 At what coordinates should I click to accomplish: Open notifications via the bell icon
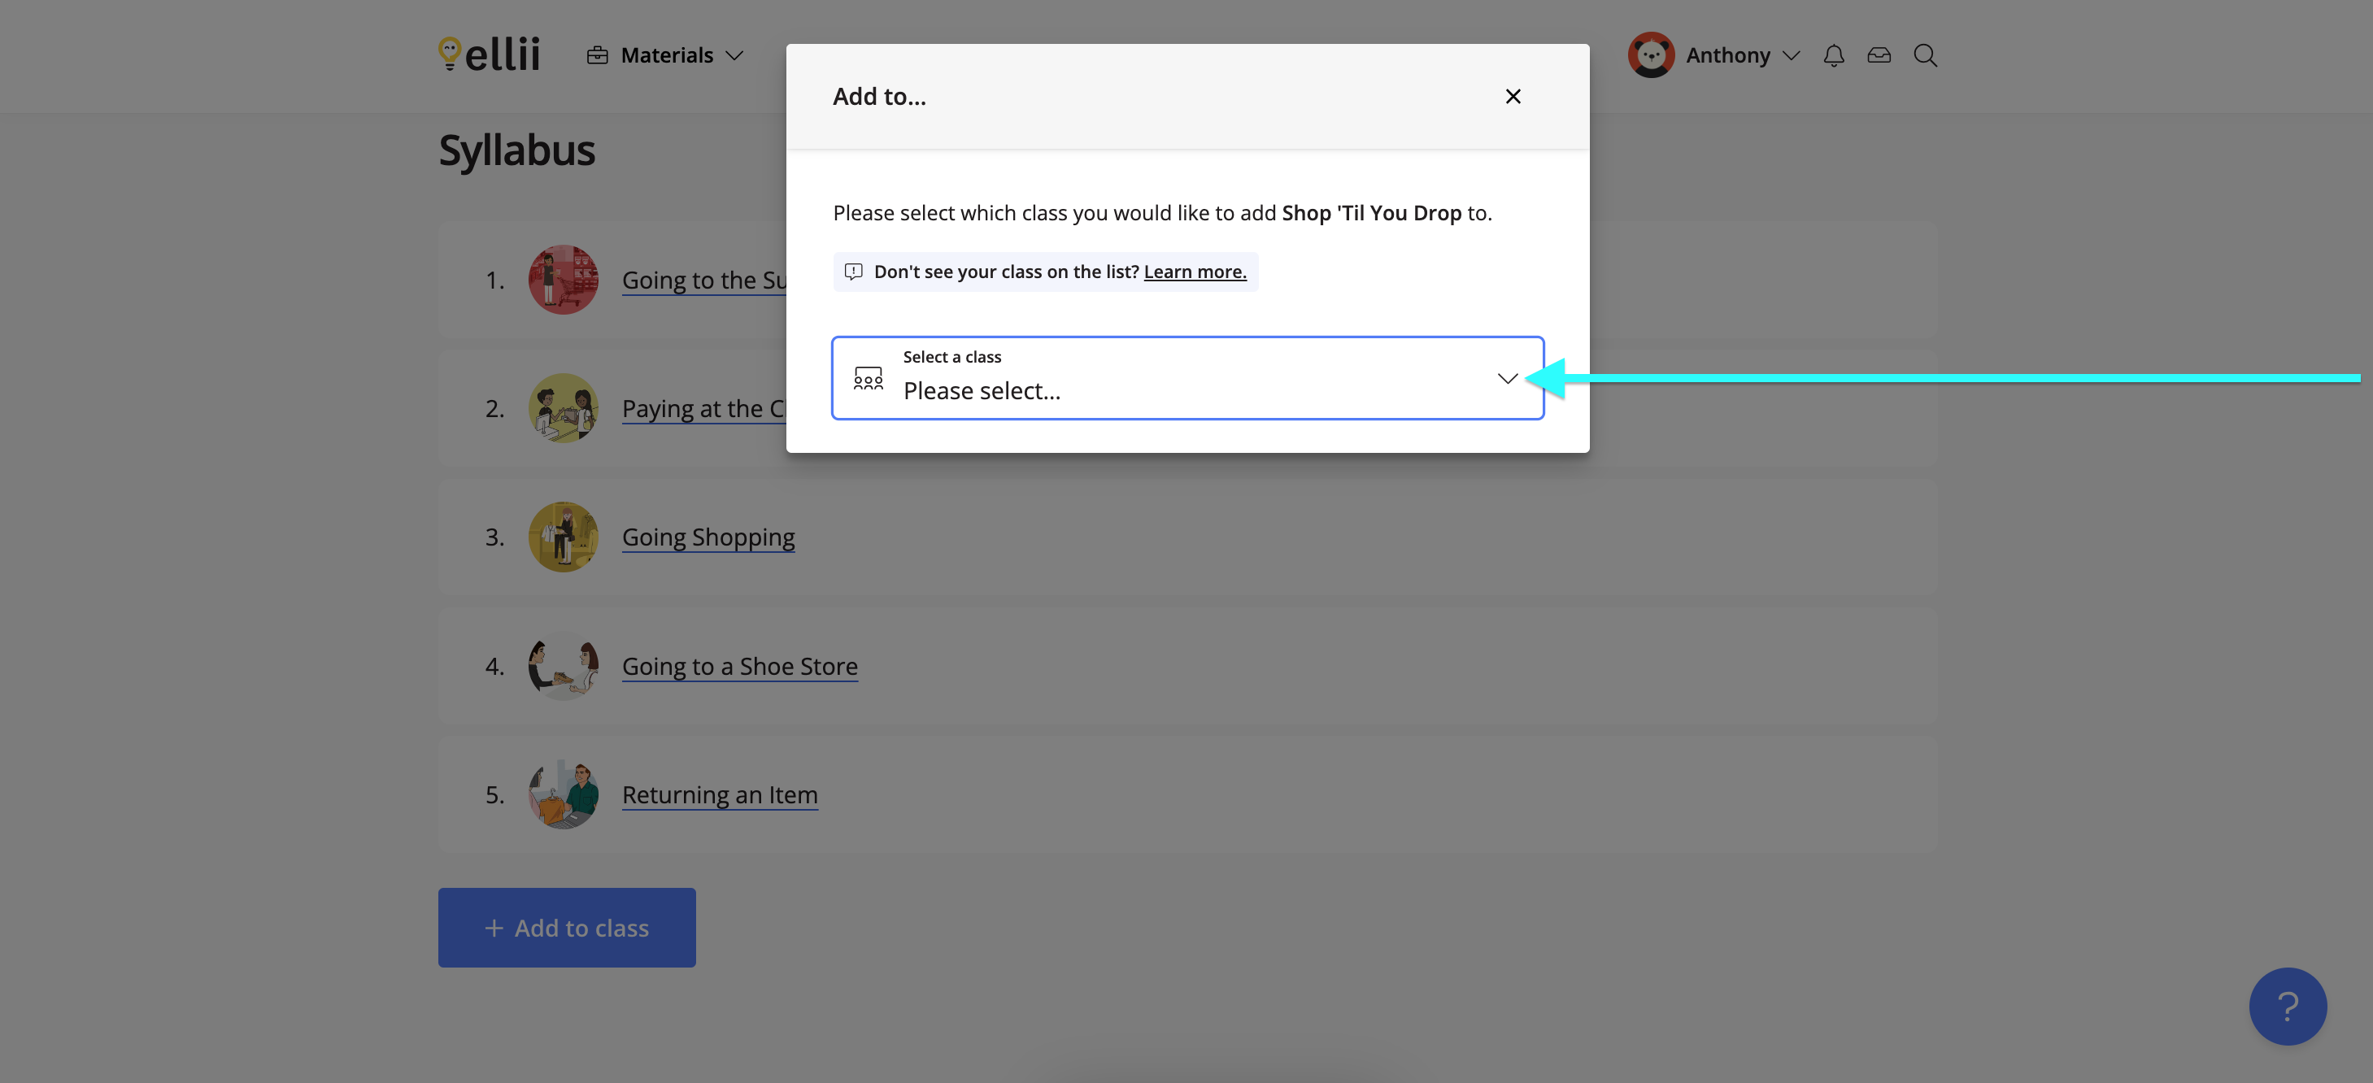[1833, 55]
